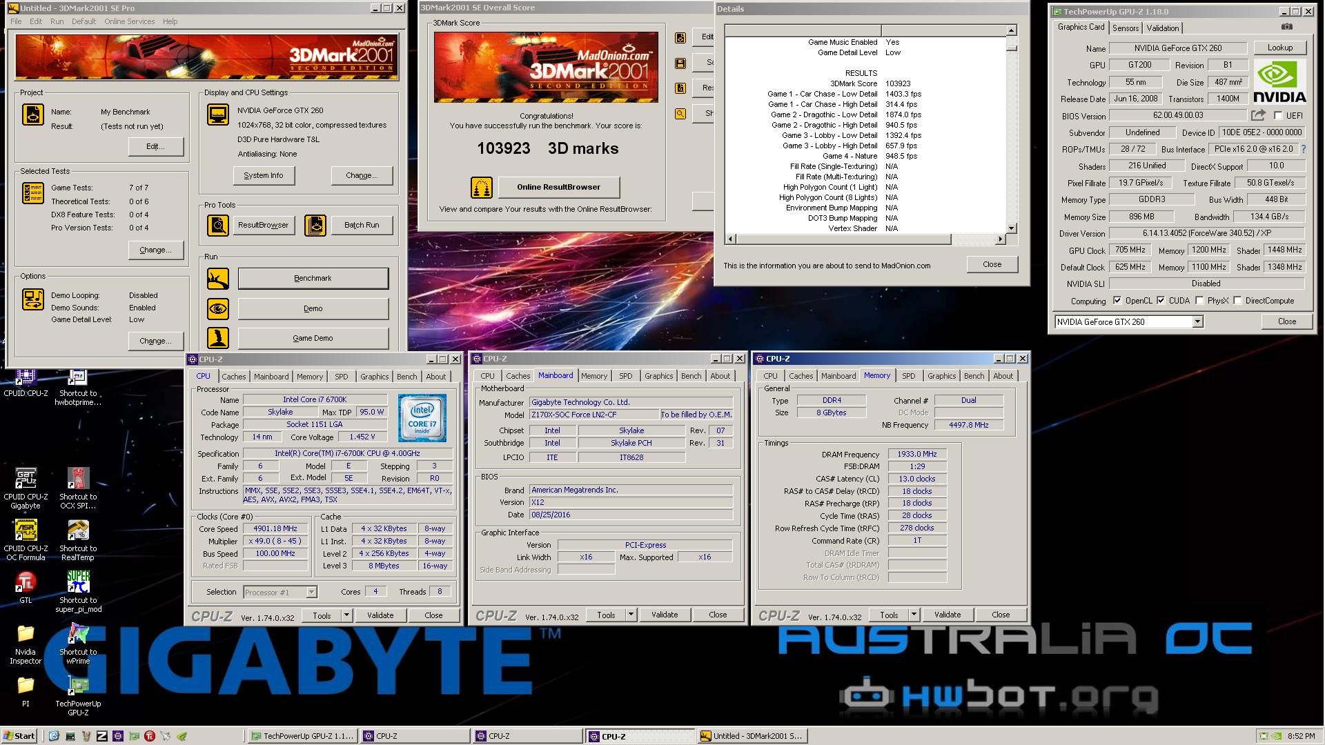Click the Edit... button in Project section
Viewport: 1325px width, 745px height.
coord(156,146)
